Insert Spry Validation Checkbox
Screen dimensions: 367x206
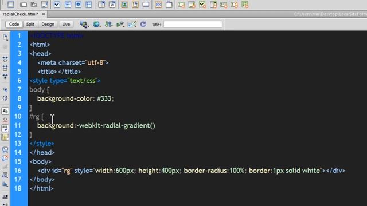point(202,5)
